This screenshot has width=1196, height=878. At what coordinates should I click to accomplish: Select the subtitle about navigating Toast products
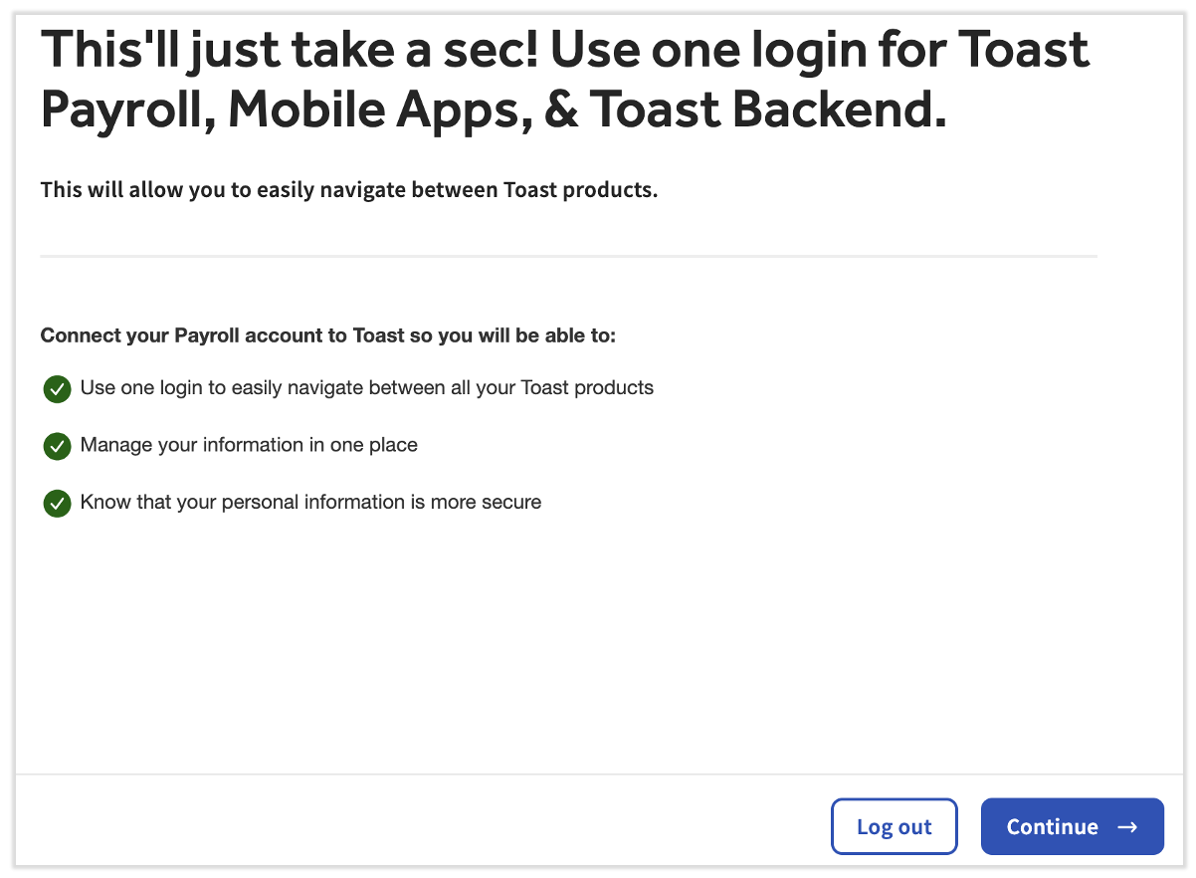(348, 189)
